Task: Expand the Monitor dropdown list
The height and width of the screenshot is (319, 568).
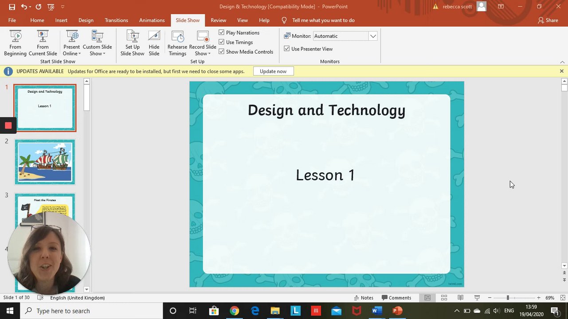Action: 373,36
